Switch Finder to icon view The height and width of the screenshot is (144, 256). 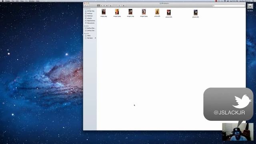pos(98,6)
